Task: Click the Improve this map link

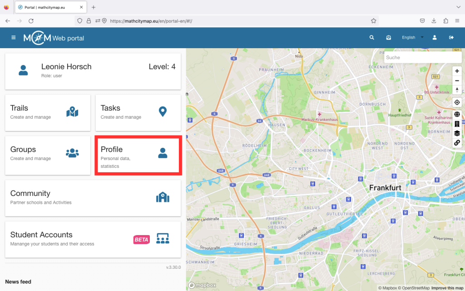Action: tap(447, 288)
